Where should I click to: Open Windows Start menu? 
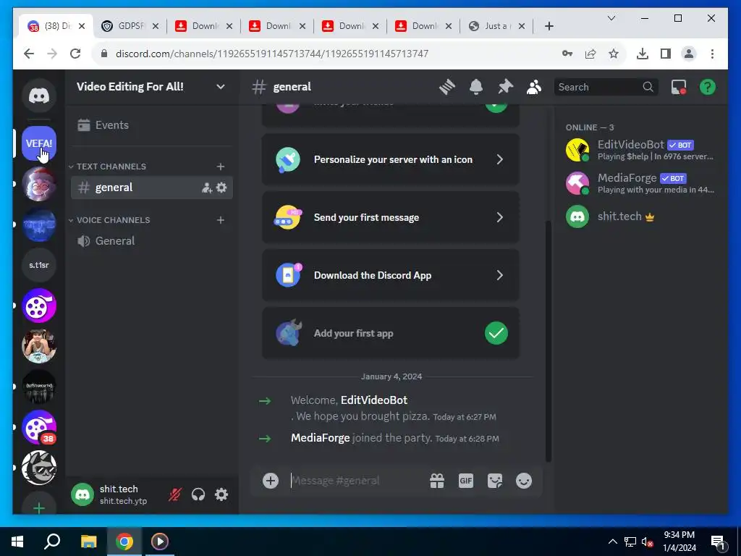tap(17, 542)
